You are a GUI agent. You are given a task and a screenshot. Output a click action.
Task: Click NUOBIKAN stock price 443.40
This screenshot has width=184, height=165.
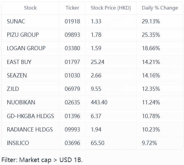[99, 102]
